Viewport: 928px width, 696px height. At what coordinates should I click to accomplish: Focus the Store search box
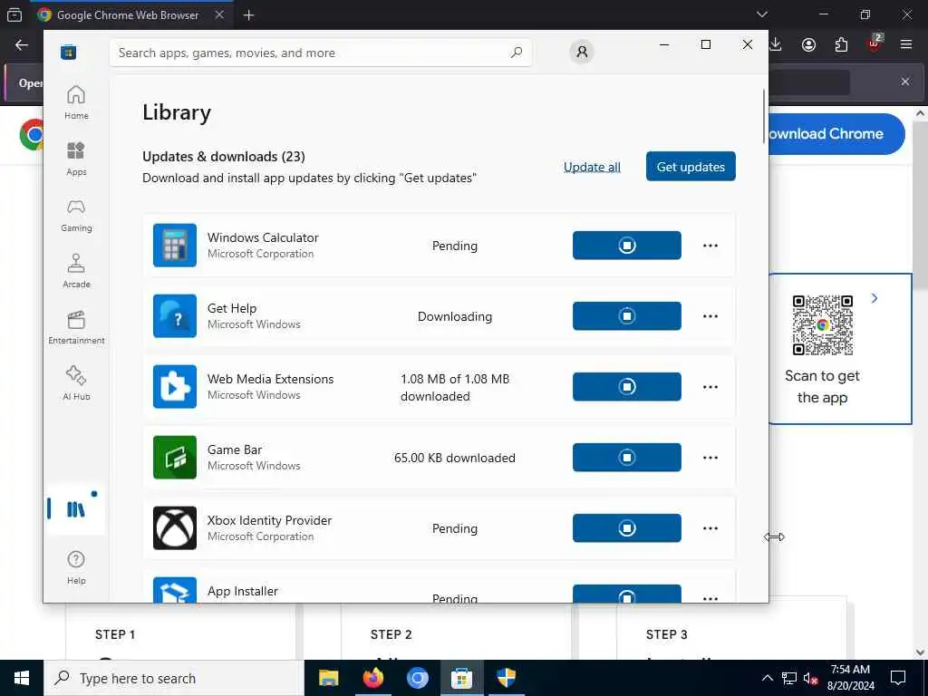(x=320, y=53)
